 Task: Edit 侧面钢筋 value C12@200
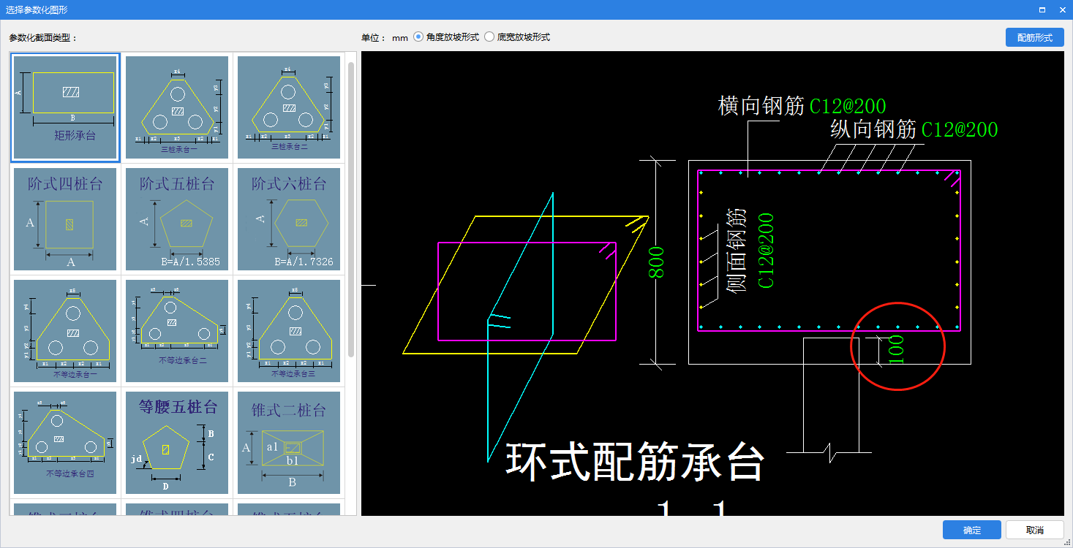(x=766, y=251)
